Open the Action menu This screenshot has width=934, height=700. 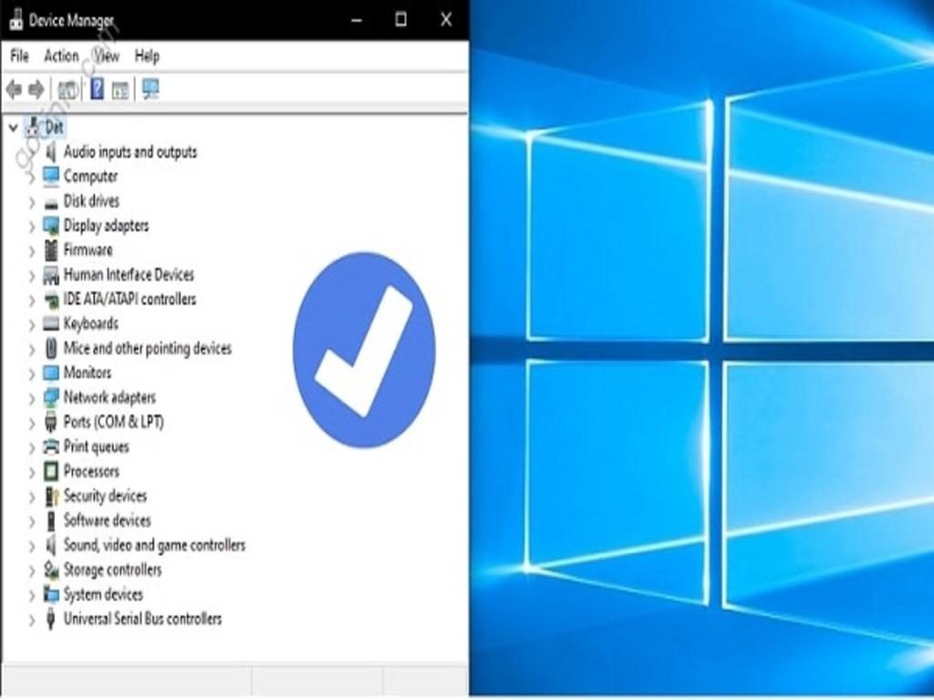tap(61, 56)
